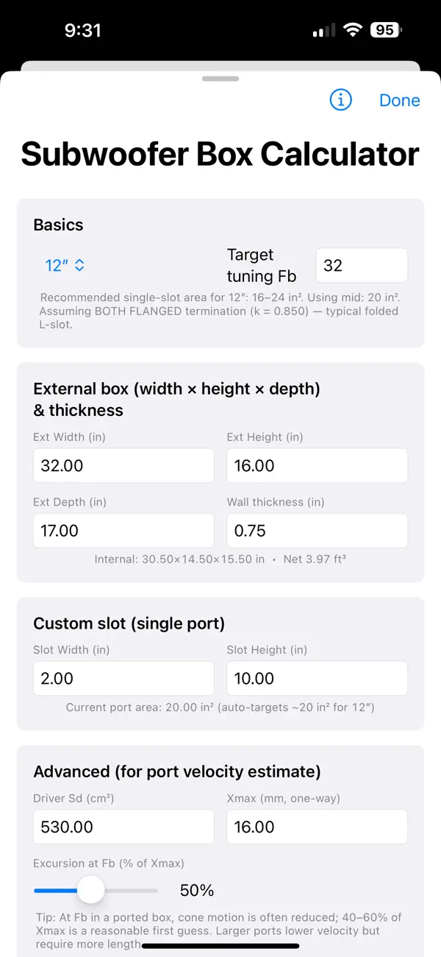Open the subwoofer size picker showing 12"

click(55, 265)
